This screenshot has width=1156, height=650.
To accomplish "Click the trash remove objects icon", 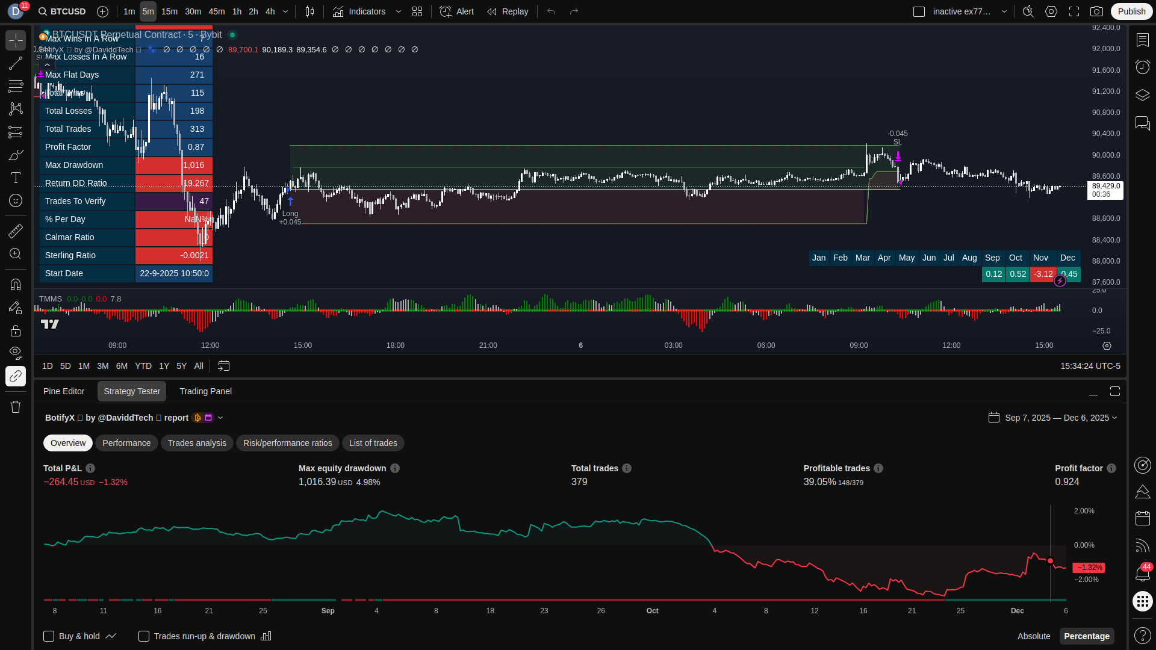I will [16, 407].
